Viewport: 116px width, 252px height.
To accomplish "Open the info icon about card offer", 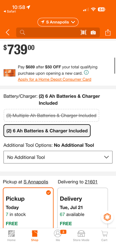I will [x=86, y=73].
